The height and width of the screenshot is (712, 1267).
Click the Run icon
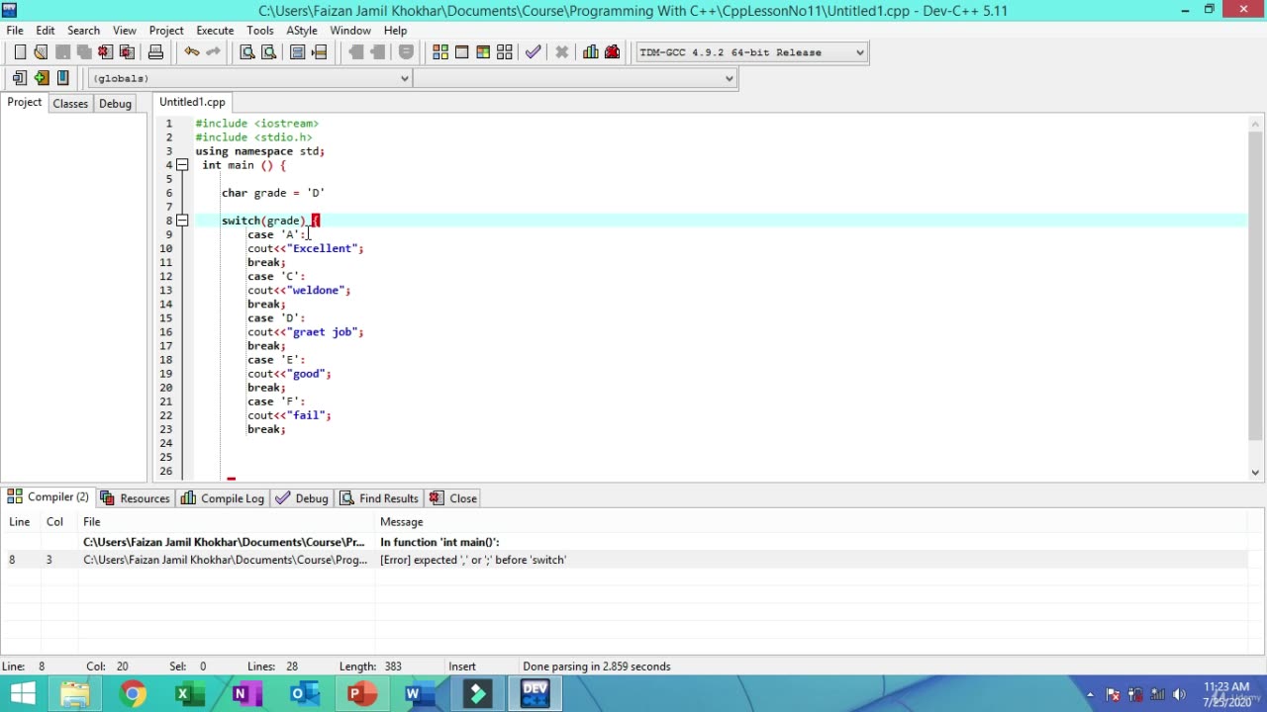tap(461, 52)
